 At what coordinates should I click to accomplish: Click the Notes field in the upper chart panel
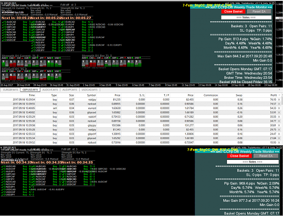246,18
